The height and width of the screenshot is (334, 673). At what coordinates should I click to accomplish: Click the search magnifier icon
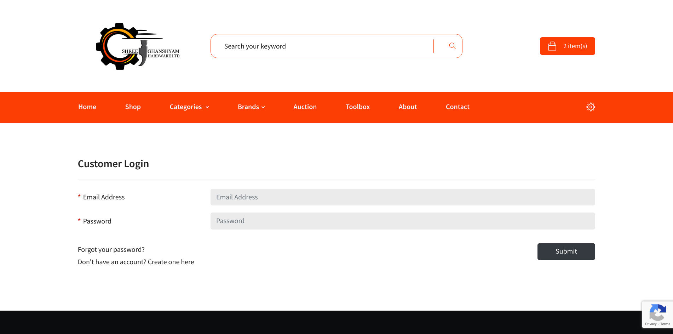pyautogui.click(x=452, y=46)
